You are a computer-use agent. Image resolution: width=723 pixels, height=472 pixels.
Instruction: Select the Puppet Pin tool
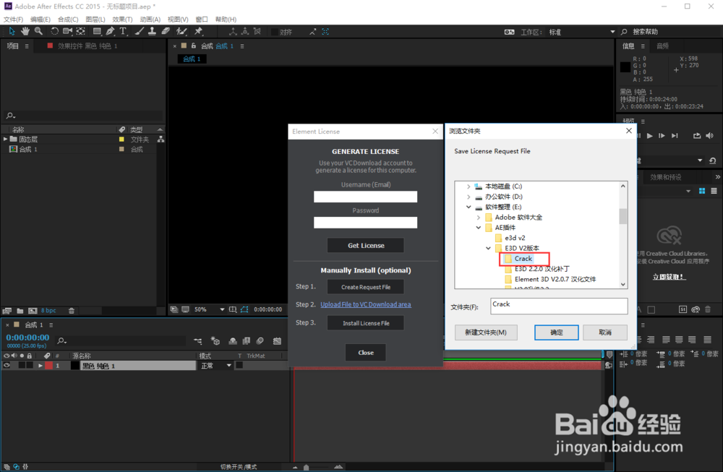(198, 31)
